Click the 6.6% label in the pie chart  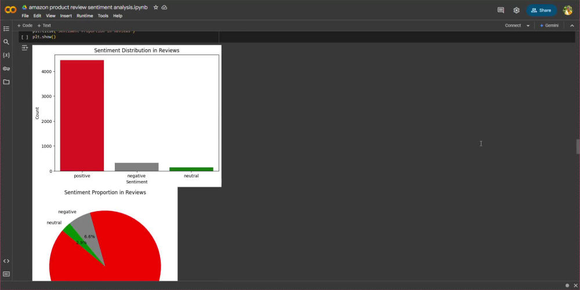pos(89,237)
